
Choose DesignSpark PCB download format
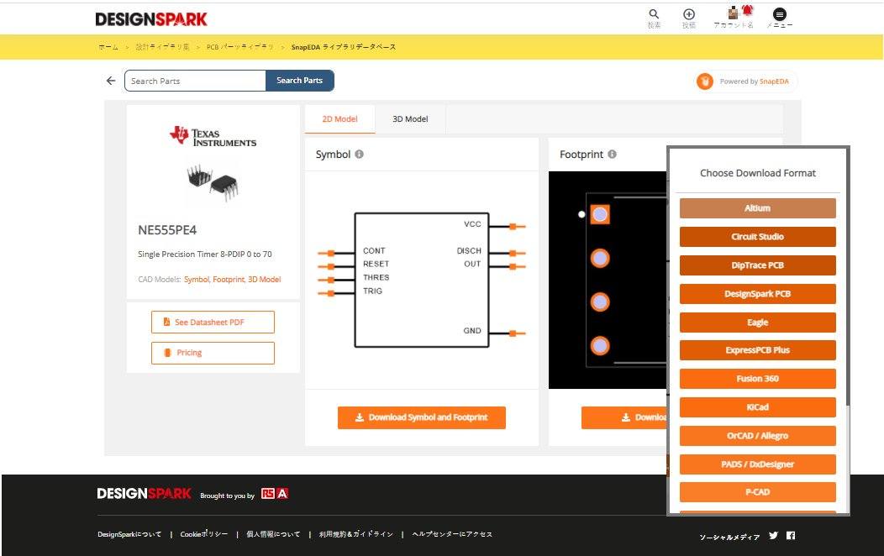(x=757, y=293)
